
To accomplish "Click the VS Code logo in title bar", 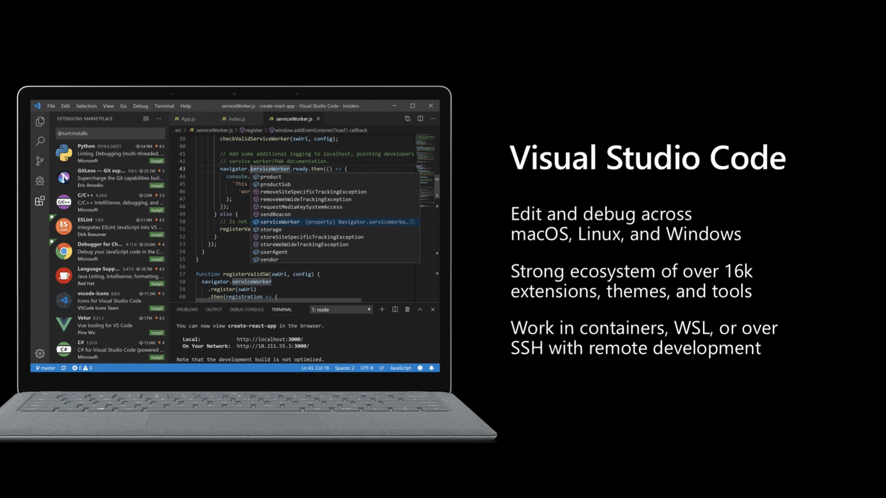I will pyautogui.click(x=38, y=106).
